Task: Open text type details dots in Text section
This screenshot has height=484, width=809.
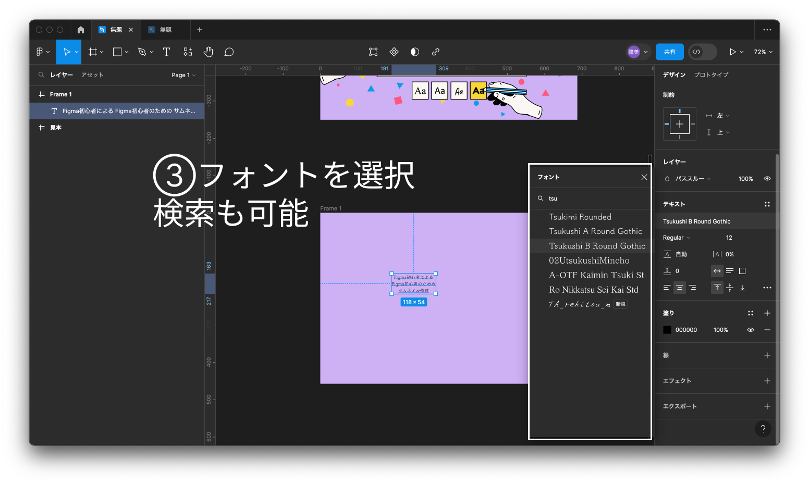Action: tap(767, 204)
